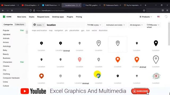The height and width of the screenshot is (95, 170).
Task: Open the Business category
Action: [6, 58]
